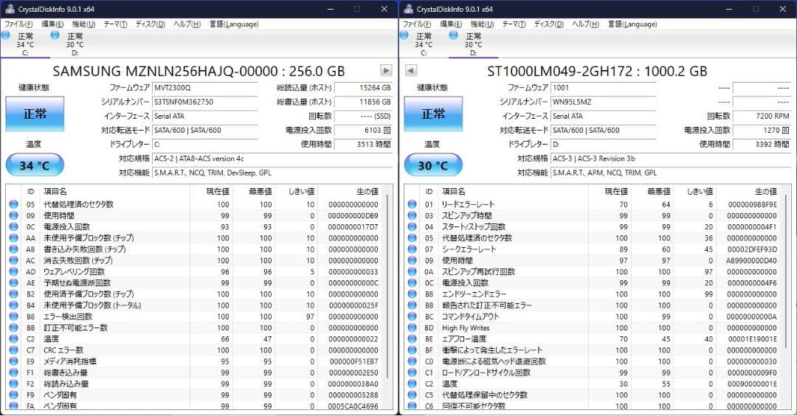
Task: Open ディスク menu in left window
Action: click(x=151, y=24)
